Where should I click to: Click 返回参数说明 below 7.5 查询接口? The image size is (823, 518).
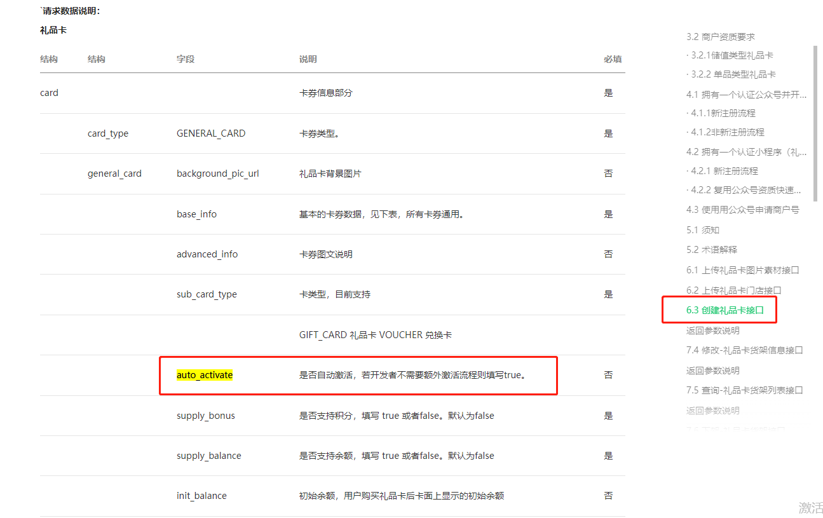[713, 411]
